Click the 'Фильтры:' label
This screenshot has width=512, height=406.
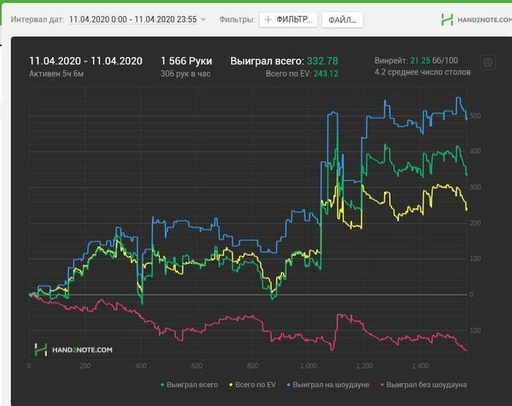[x=237, y=20]
